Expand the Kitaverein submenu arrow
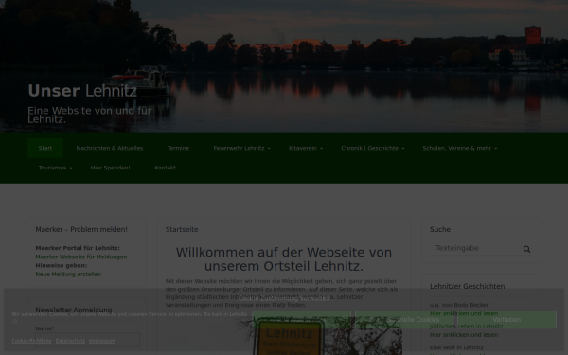568x355 pixels. click(321, 149)
